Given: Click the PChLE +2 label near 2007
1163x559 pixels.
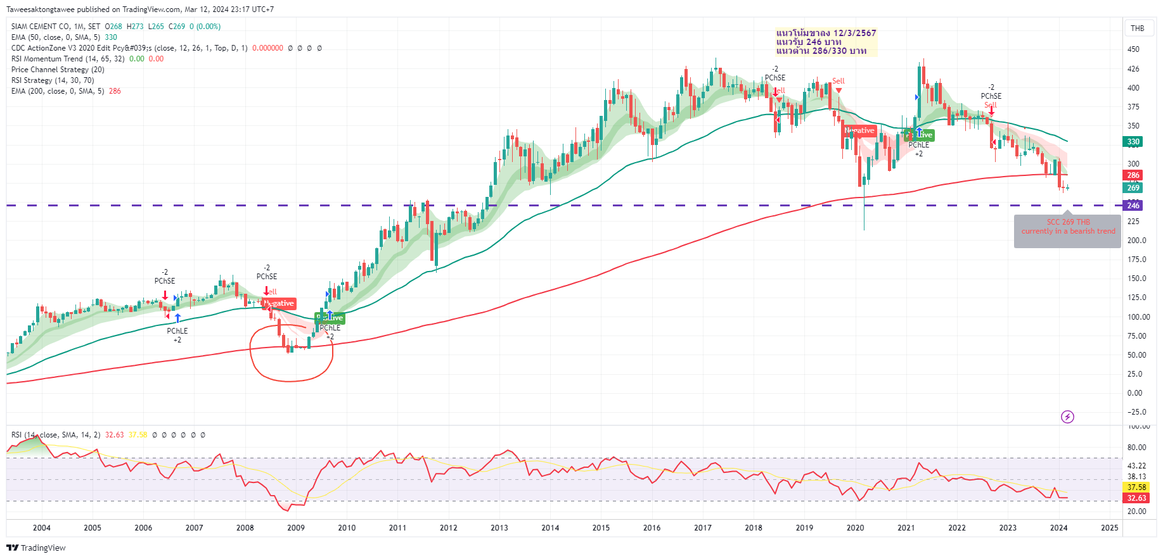Looking at the screenshot, I should point(177,336).
